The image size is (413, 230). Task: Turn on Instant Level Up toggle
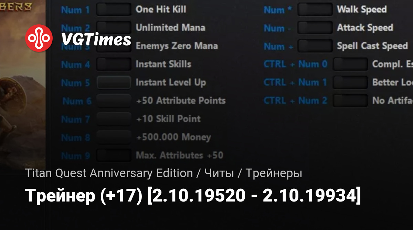[114, 82]
